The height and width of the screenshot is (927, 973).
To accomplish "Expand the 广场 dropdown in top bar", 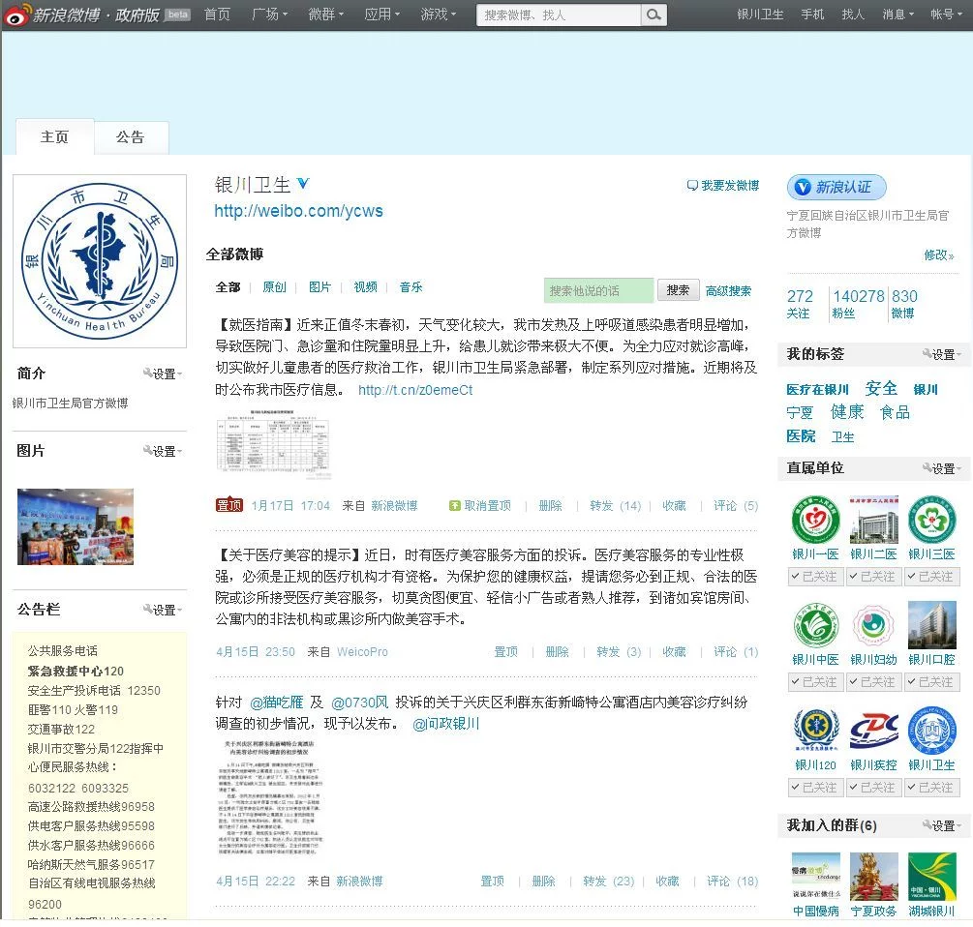I will coord(270,15).
